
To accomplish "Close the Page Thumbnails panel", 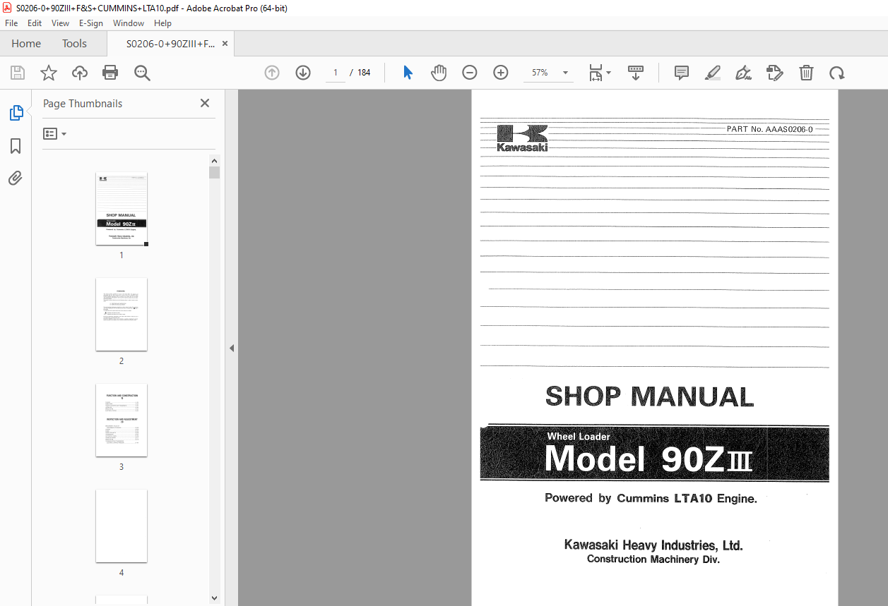I will (x=205, y=104).
